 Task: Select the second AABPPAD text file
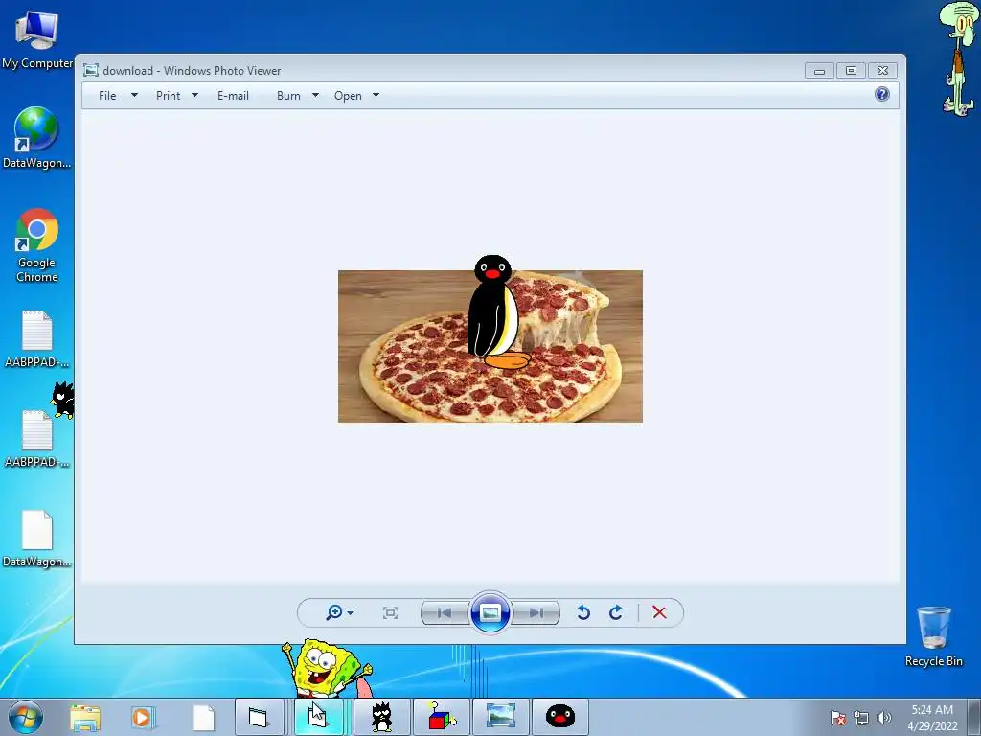pos(37,439)
